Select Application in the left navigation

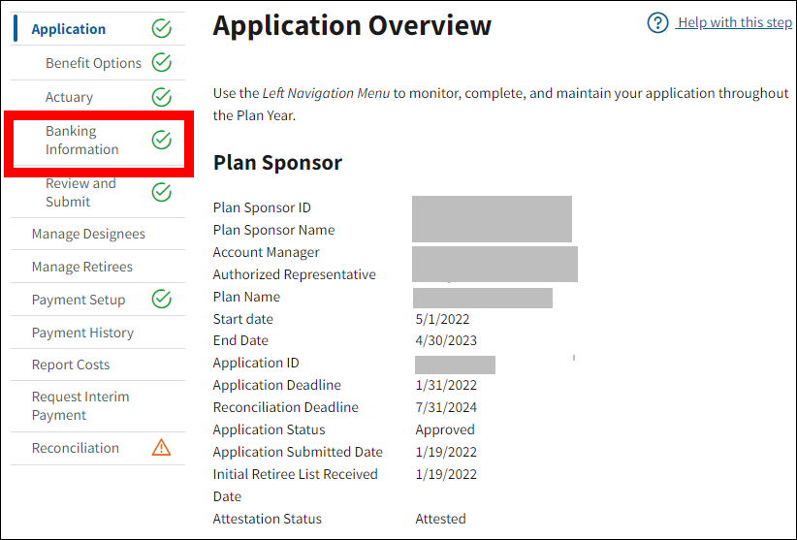tap(69, 29)
